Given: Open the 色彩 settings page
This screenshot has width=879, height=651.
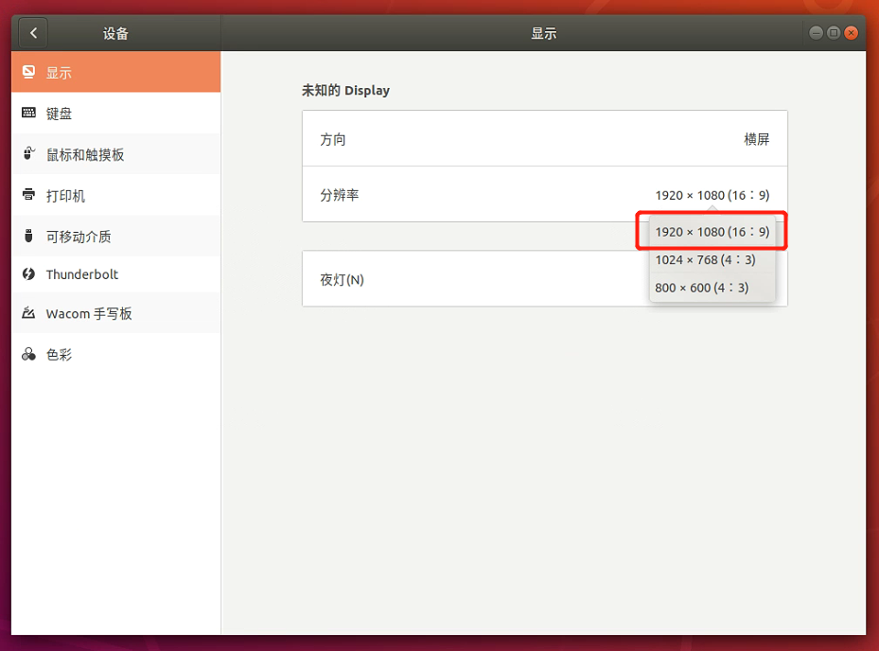Looking at the screenshot, I should pos(116,355).
